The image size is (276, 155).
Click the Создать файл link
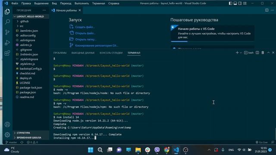tap(85, 27)
